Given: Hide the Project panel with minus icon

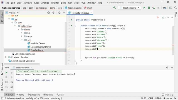Looking at the screenshot, I should click(64, 13).
